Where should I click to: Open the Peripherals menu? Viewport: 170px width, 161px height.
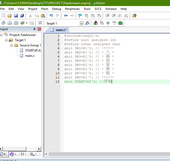point(72,9)
